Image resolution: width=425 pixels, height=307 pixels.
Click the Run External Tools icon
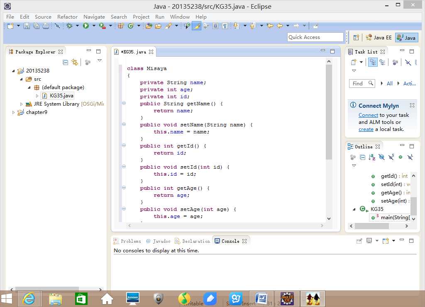pos(103,26)
